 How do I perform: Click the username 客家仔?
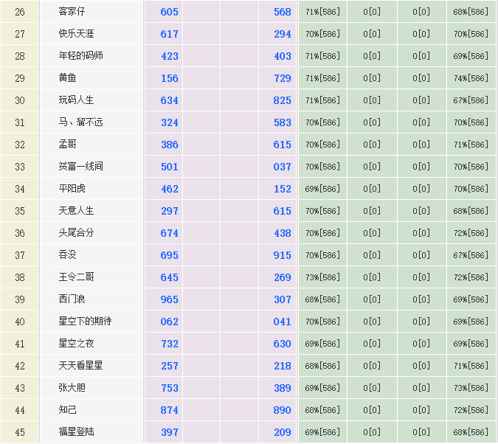click(x=72, y=12)
